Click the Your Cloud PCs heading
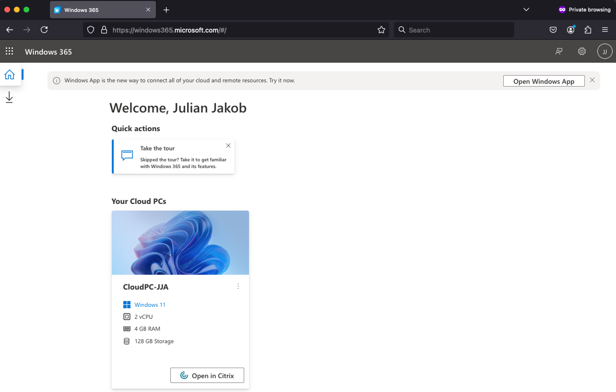Screen dimensions: 616x392 pyautogui.click(x=139, y=201)
